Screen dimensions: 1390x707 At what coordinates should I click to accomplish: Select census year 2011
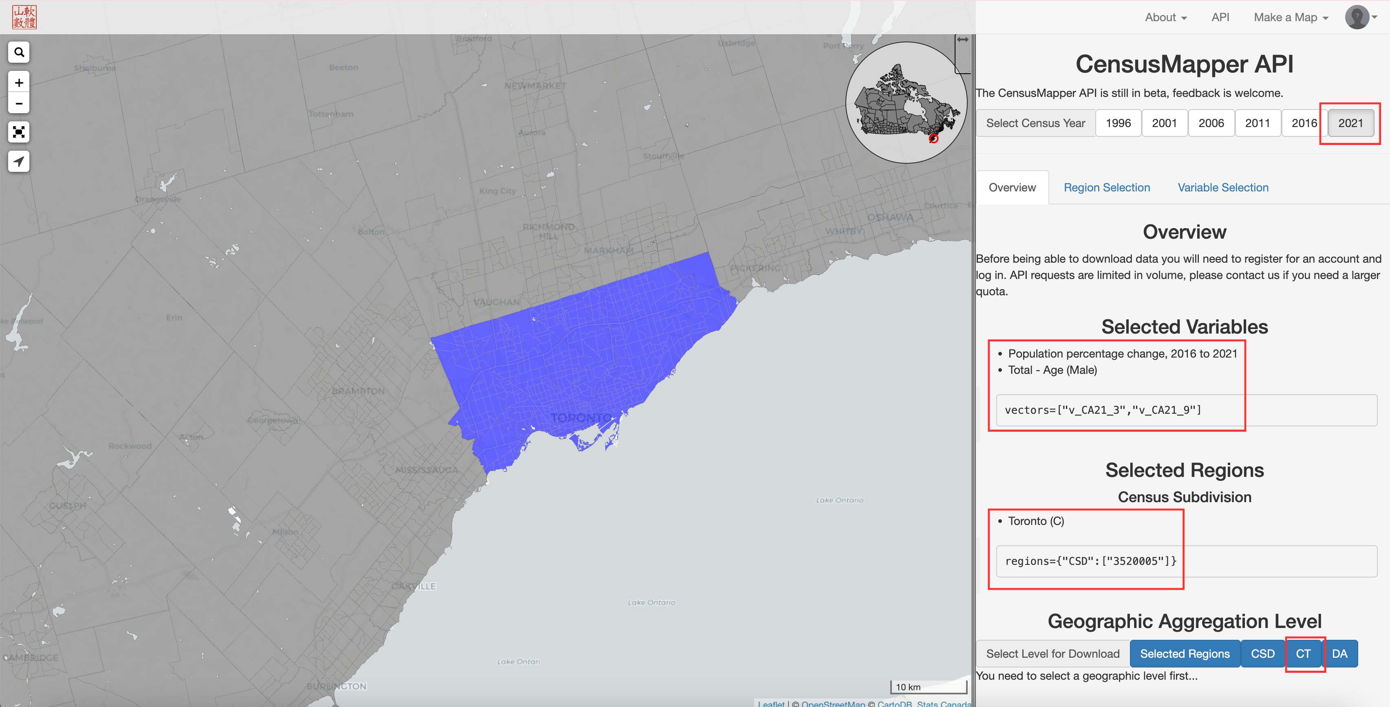click(x=1258, y=123)
